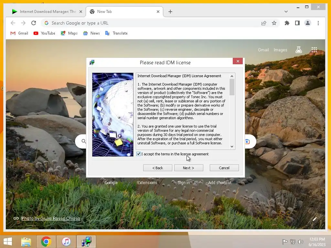Close the IDM license dialog
The width and height of the screenshot is (331, 248).
[x=238, y=61]
